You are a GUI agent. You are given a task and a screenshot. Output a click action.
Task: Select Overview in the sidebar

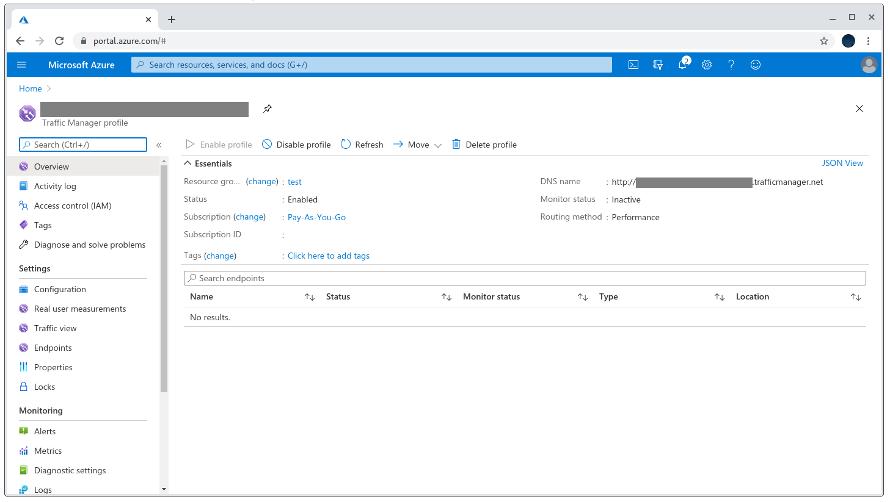point(83,167)
